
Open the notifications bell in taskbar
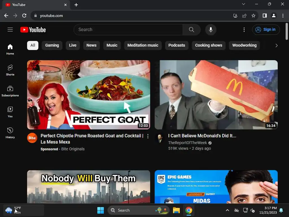tap(281, 210)
